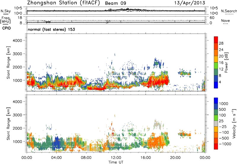Select the "Beam 09" label
Viewport: 237px width, 164px height.
click(116, 3)
